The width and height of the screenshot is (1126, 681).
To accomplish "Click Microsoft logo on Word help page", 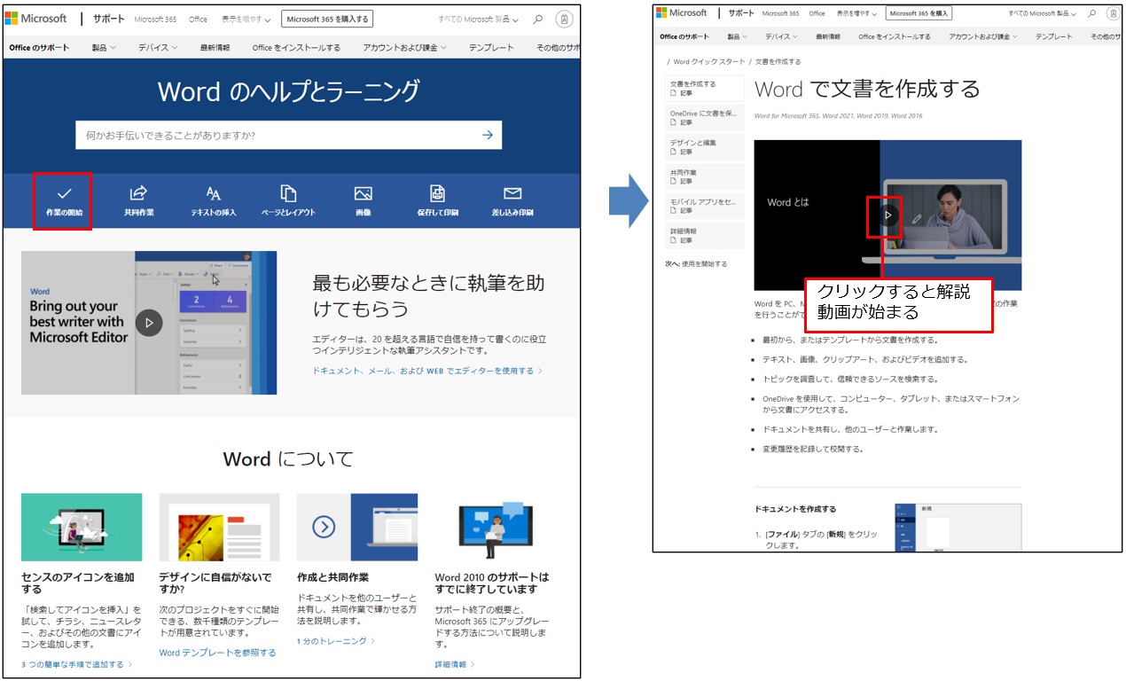I will click(x=36, y=19).
